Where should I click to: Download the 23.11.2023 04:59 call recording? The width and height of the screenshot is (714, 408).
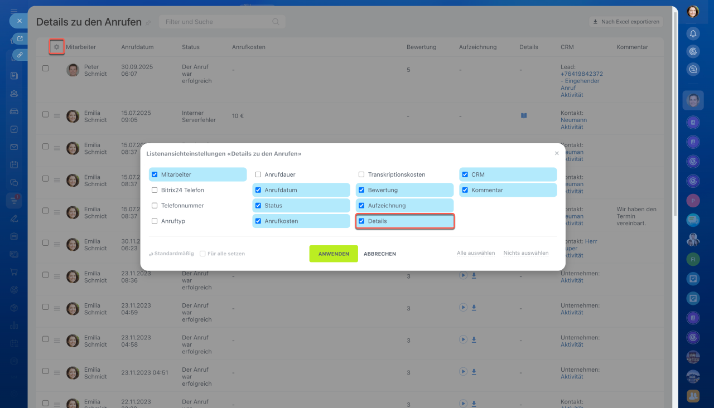[474, 308]
